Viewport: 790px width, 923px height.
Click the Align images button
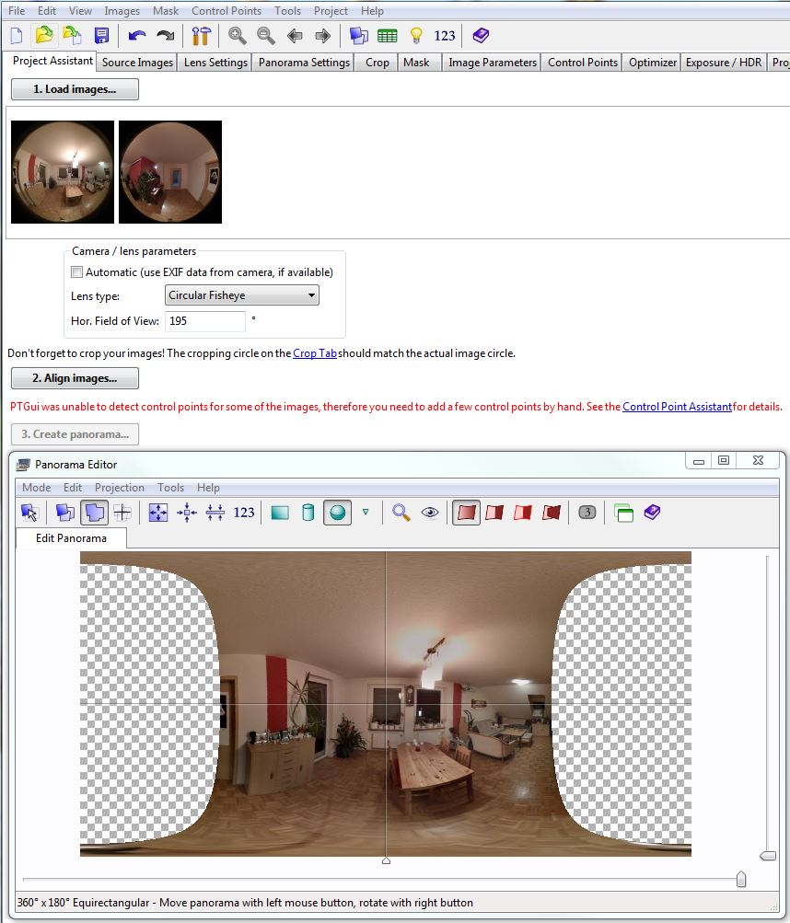click(75, 378)
